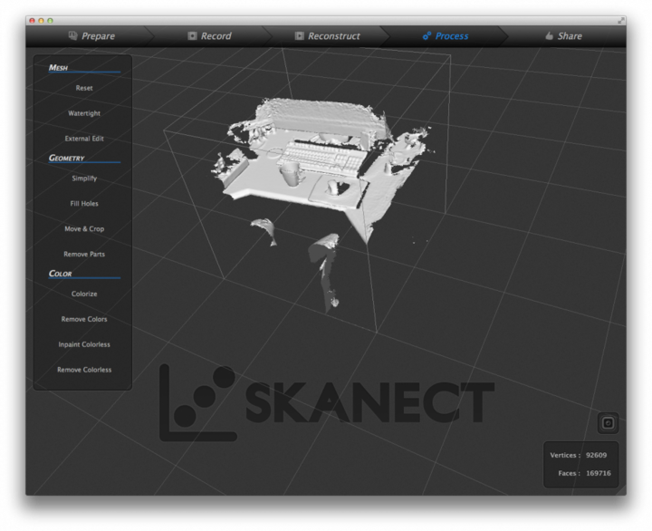This screenshot has width=652, height=531.
Task: Select the Process tab
Action: click(x=446, y=35)
